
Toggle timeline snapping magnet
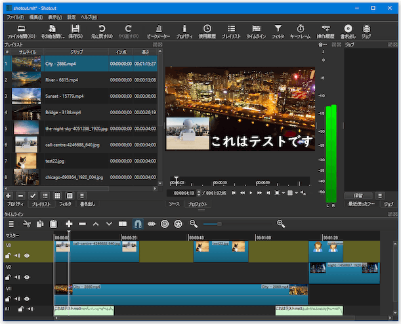point(138,224)
